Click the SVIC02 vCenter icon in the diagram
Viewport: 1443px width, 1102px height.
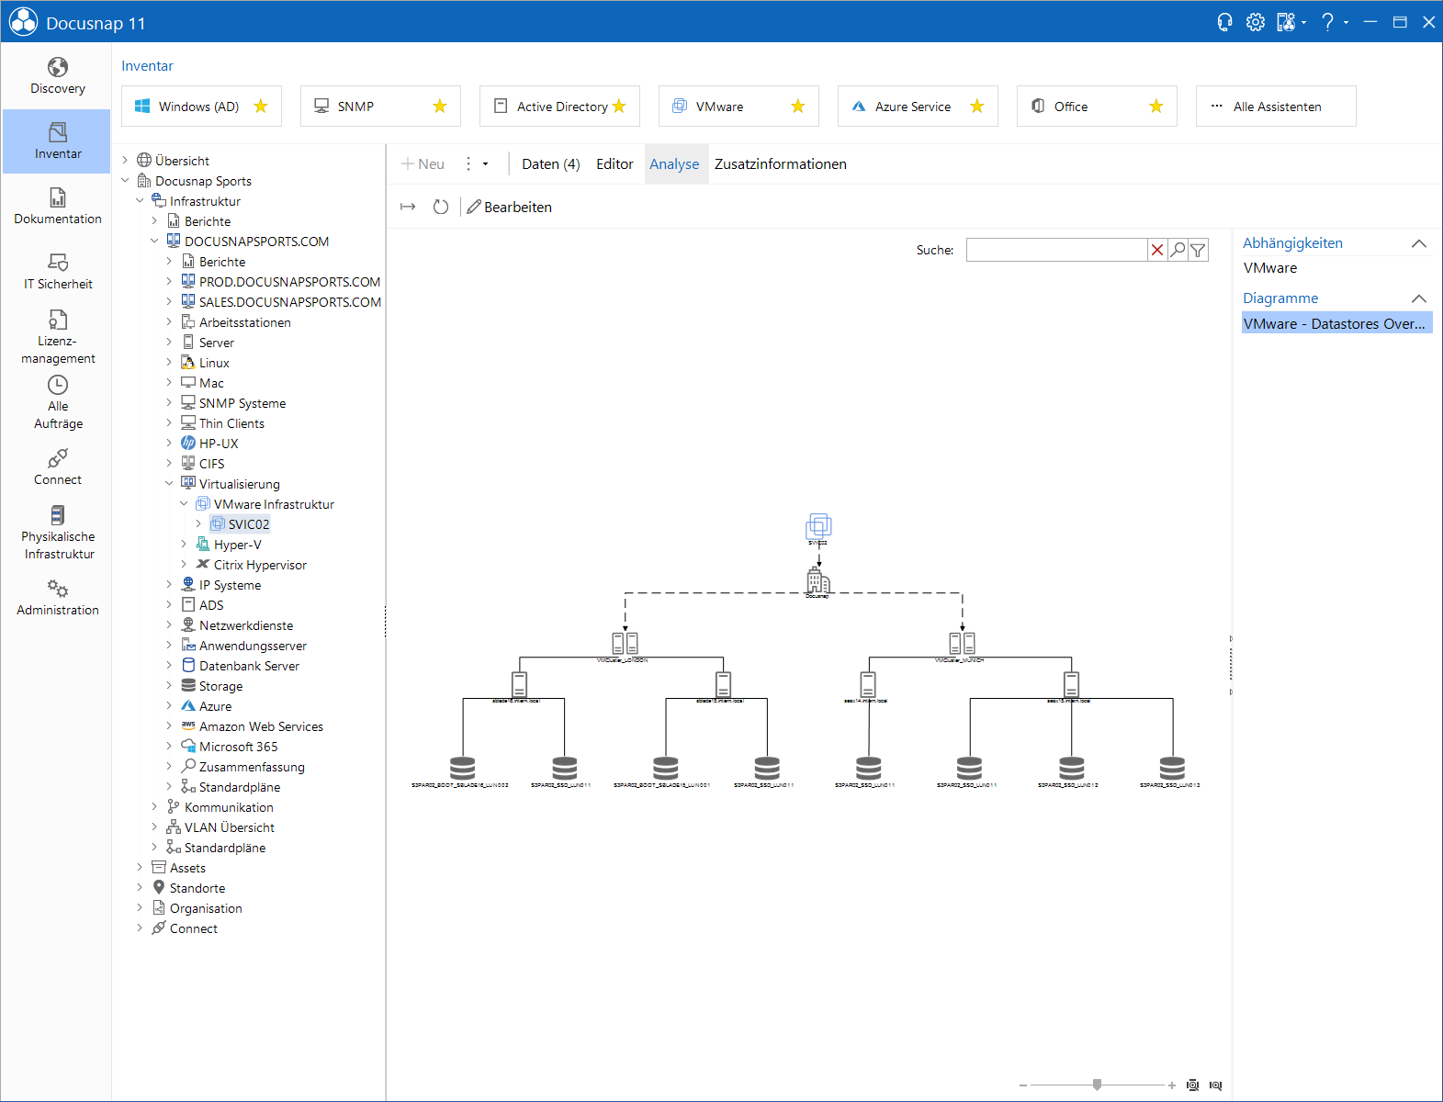click(818, 527)
